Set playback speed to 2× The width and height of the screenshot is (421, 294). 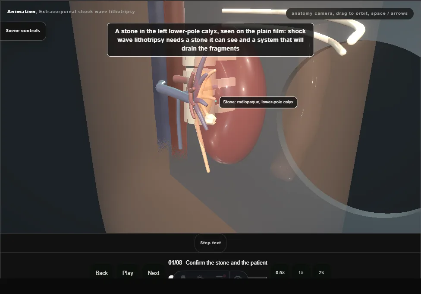(x=321, y=272)
